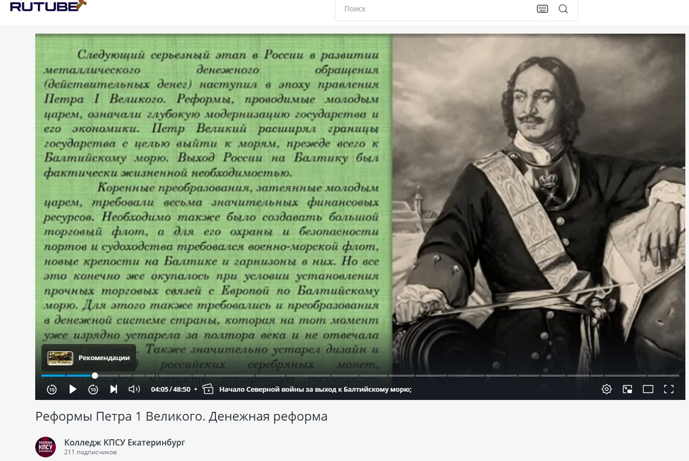Screen dimensions: 689x461
Task: Open the on-screen keyboard icon in search
Action: tap(542, 9)
